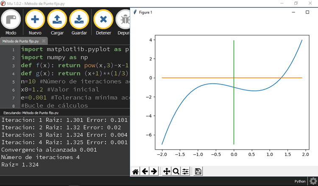Click the Modo button in Mu toolbar
This screenshot has height=186, width=318.
[x=11, y=22]
